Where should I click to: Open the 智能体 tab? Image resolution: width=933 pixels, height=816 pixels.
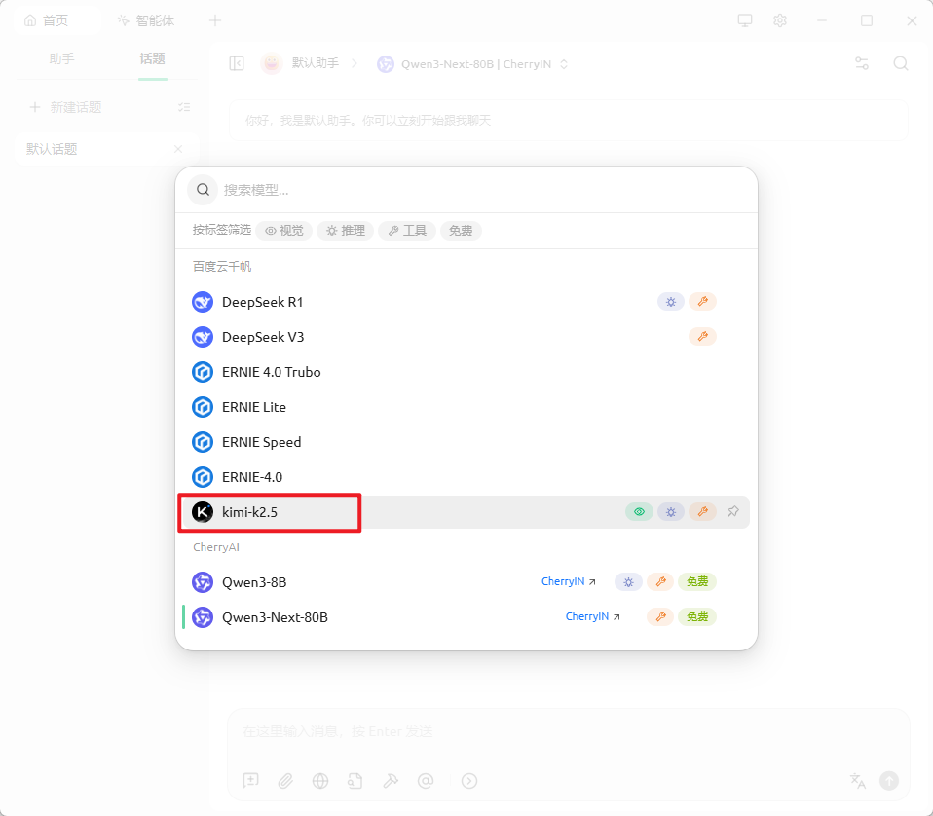[x=146, y=20]
